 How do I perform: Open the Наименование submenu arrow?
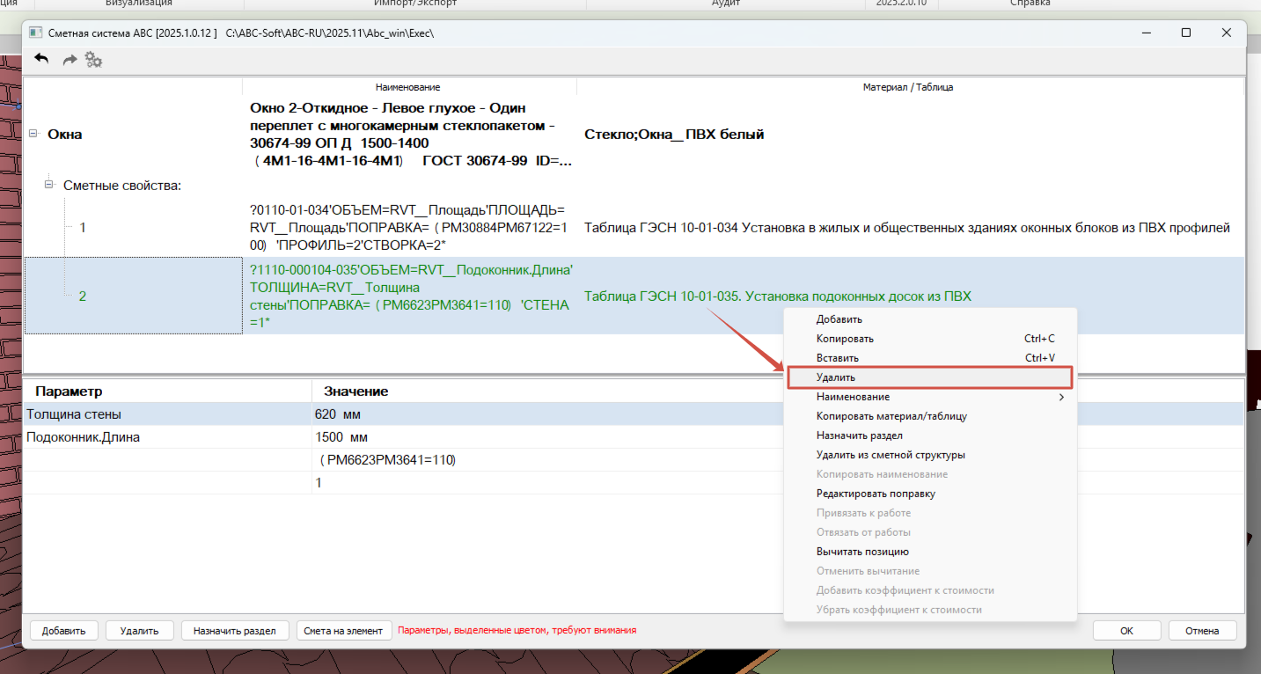pos(1061,397)
